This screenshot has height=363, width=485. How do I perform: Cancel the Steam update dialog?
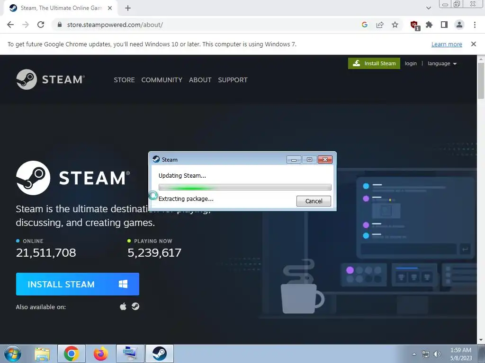314,201
